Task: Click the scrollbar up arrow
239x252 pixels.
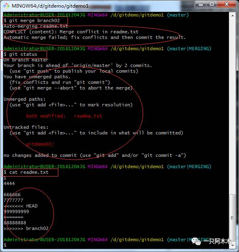Action: click(x=233, y=16)
